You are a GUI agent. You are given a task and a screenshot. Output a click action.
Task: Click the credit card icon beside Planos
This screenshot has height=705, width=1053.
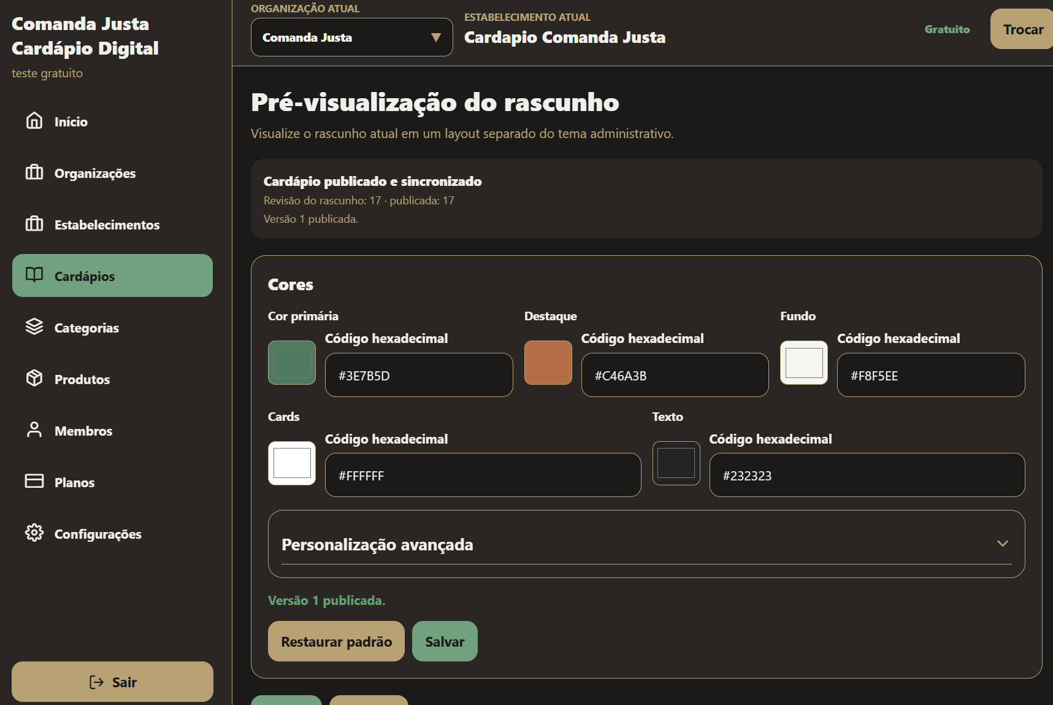(34, 482)
